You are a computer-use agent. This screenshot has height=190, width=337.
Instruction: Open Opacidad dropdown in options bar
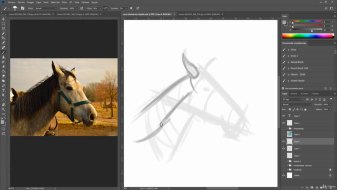(x=76, y=8)
